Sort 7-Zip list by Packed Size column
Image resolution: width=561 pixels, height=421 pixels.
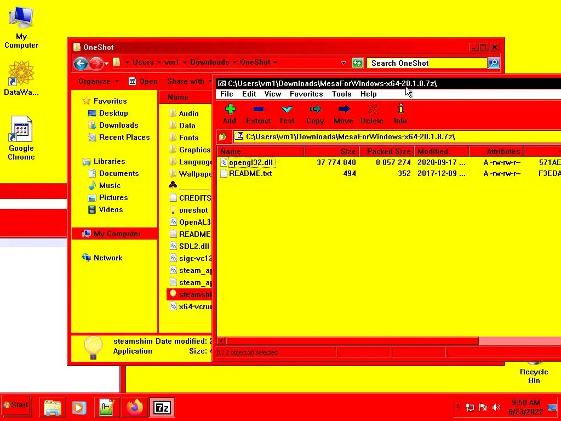pyautogui.click(x=386, y=151)
